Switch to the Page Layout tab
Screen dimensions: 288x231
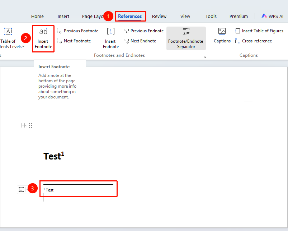pyautogui.click(x=93, y=17)
